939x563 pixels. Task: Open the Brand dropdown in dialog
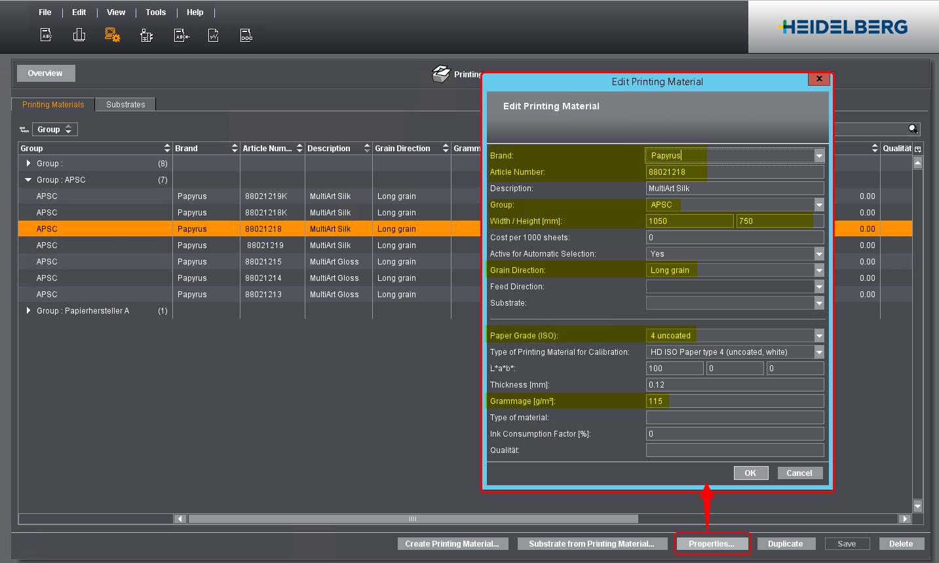819,156
